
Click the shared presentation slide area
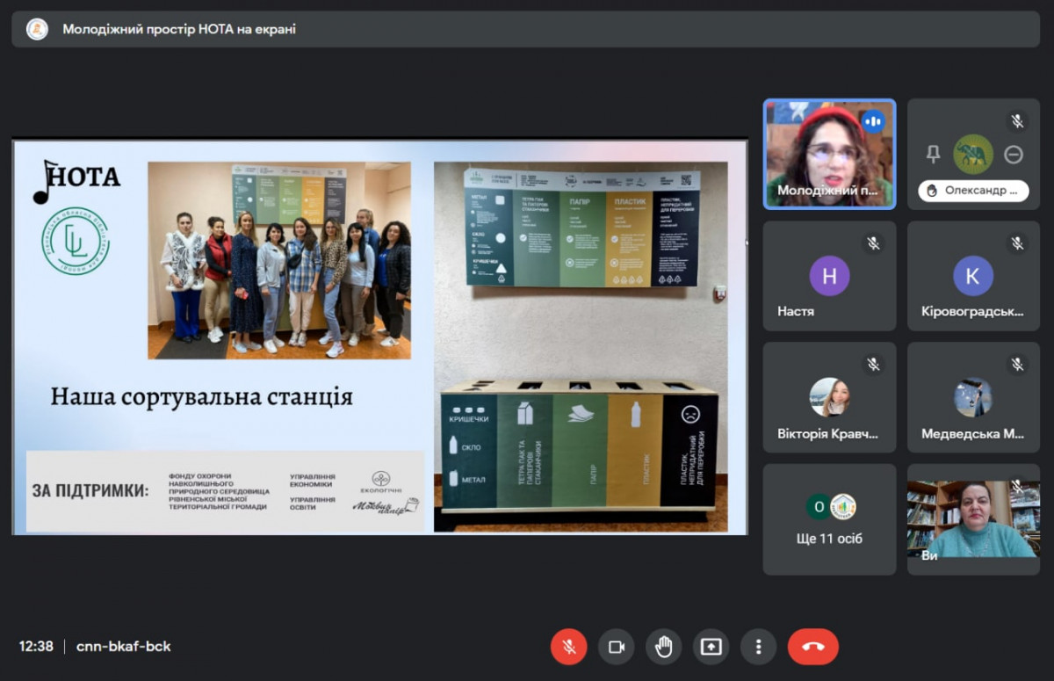click(379, 337)
